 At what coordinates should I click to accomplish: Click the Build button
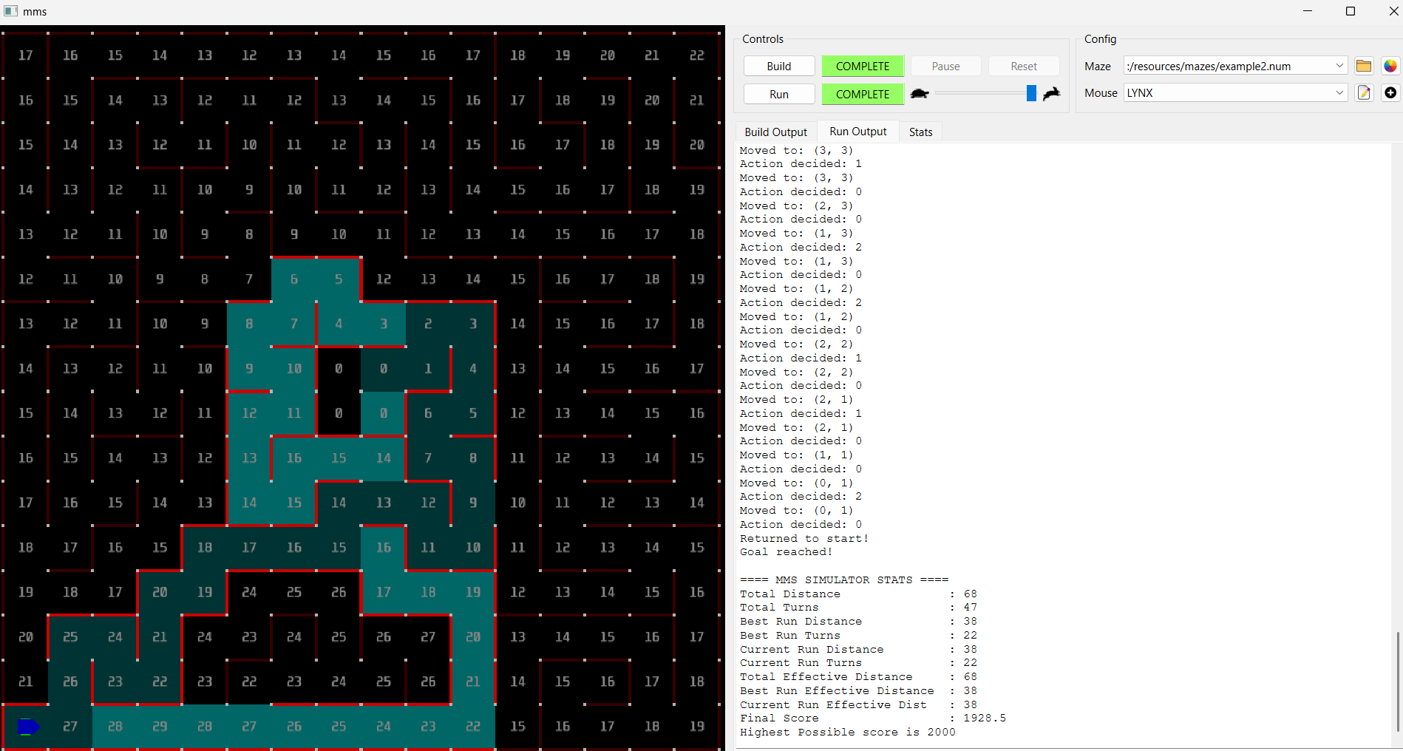[779, 66]
